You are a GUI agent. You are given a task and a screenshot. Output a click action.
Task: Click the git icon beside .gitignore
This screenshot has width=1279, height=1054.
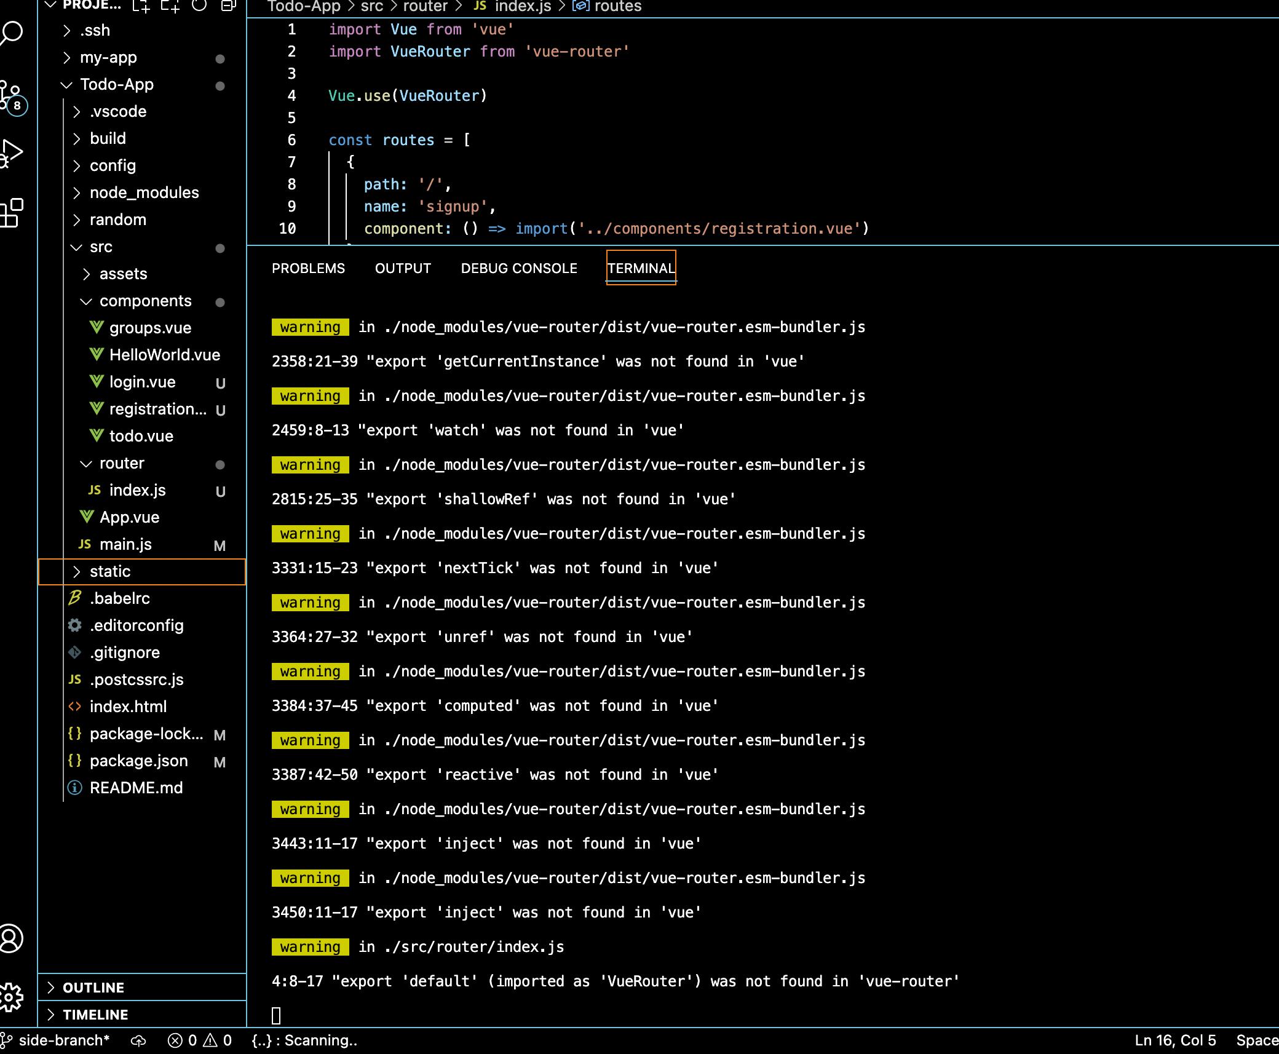click(75, 652)
